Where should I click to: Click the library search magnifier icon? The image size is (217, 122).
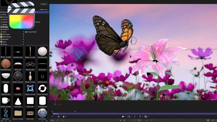coord(6,120)
